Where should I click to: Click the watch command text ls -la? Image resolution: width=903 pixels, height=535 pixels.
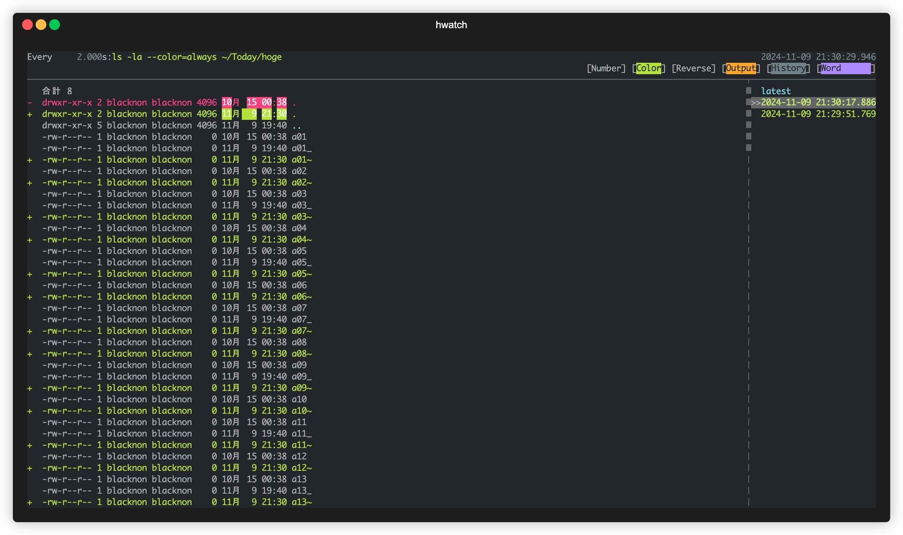click(x=127, y=57)
